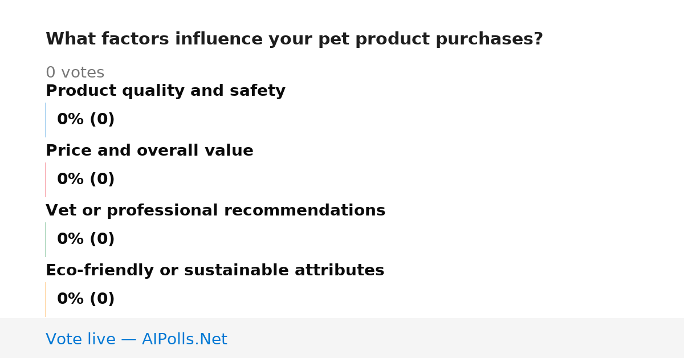Select the Product quality and safety option
This screenshot has height=358, width=684.
point(165,91)
